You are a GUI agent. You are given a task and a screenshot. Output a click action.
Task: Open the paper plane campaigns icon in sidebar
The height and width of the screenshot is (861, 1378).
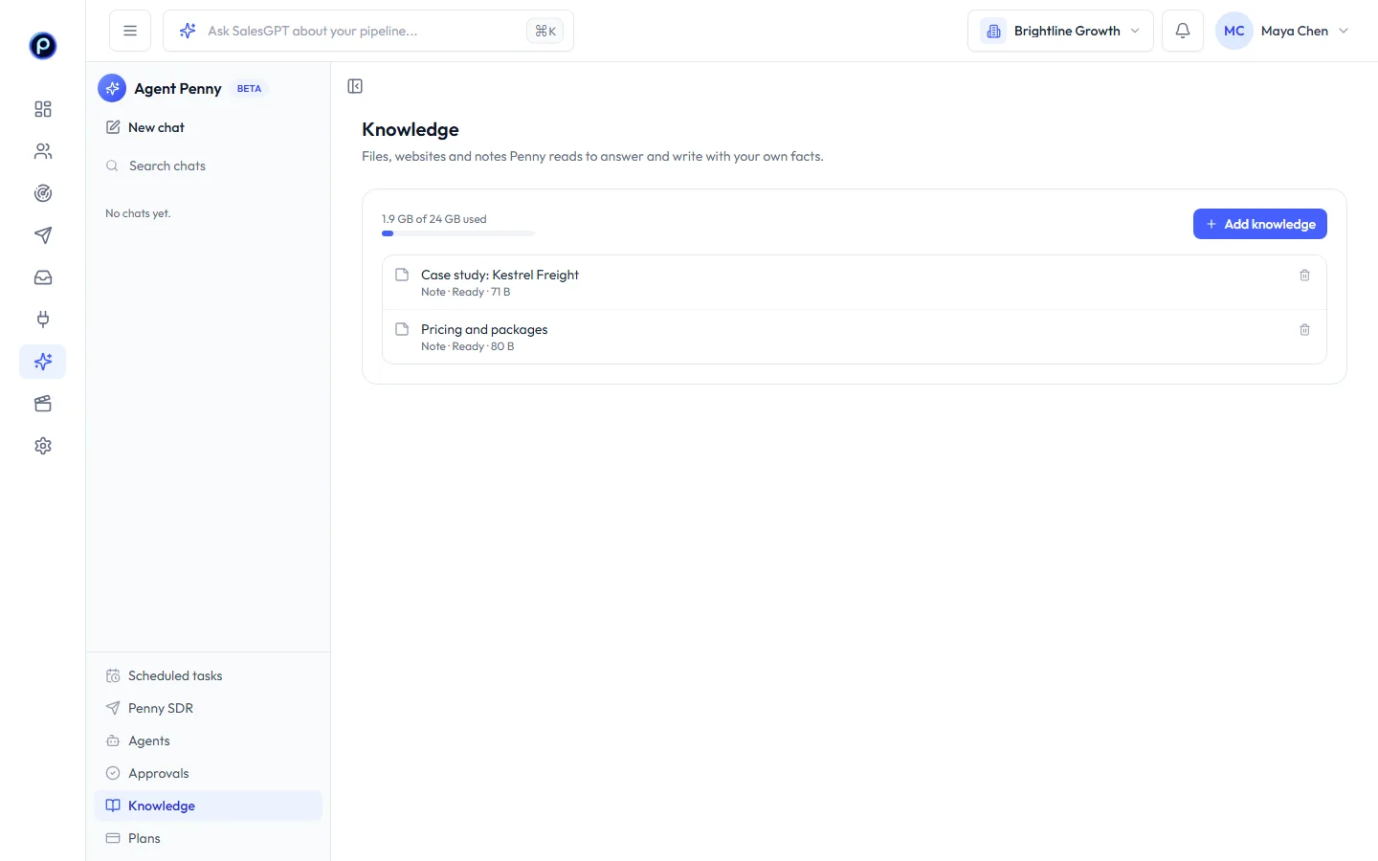(43, 235)
